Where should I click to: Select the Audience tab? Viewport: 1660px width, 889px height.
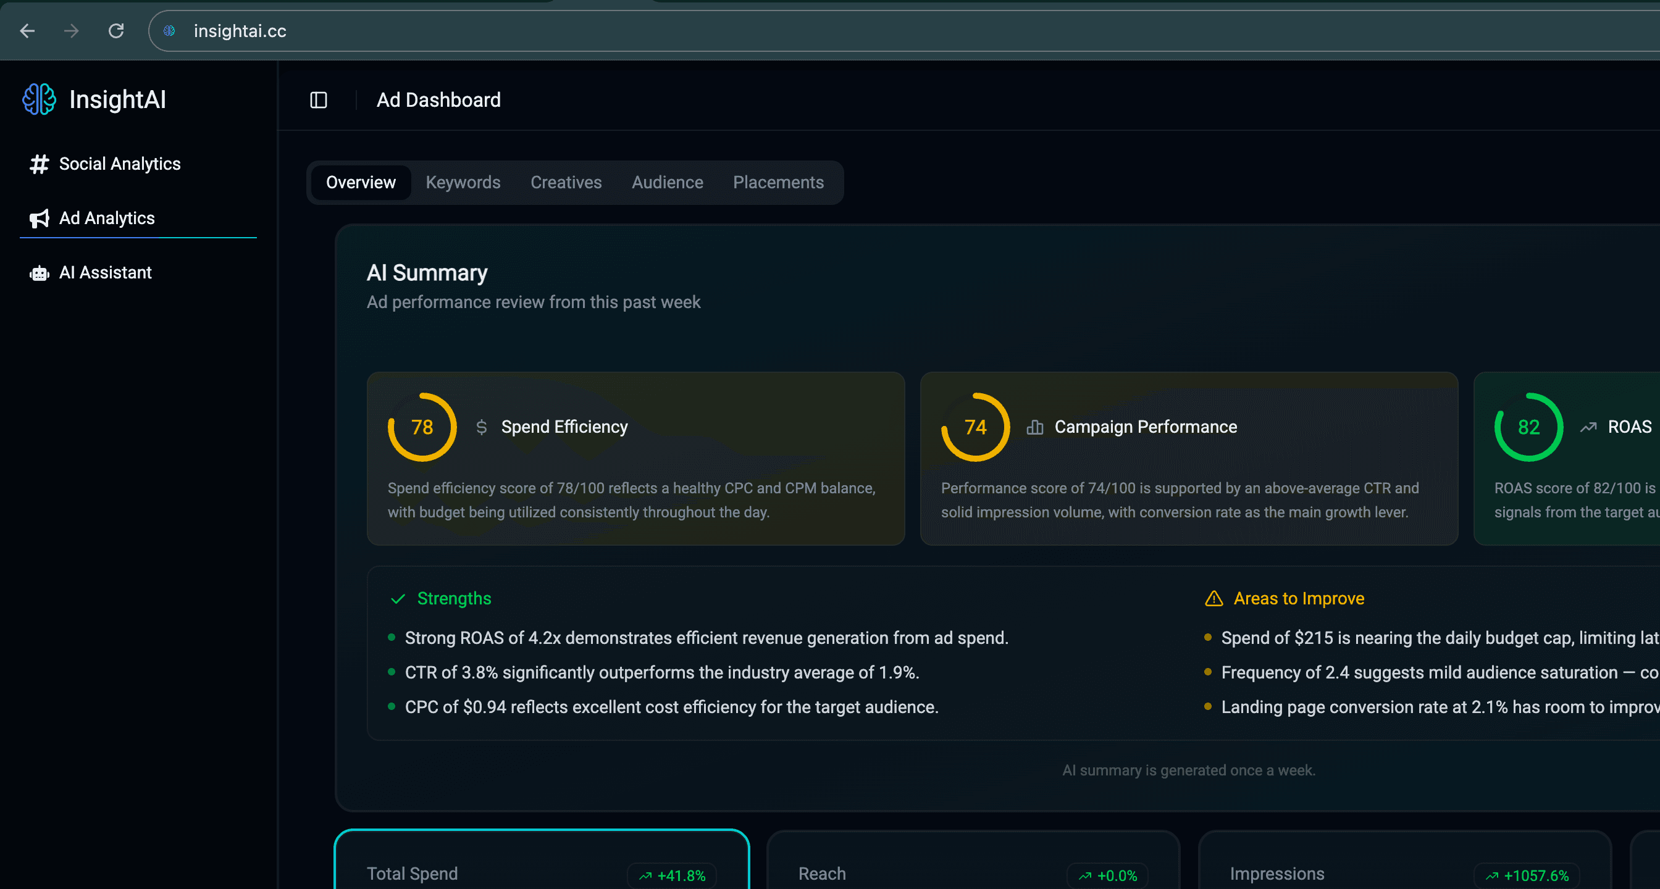coord(667,182)
